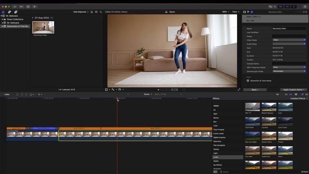This screenshot has height=174, width=309.
Task: Expand viewer to full screen
Action: click(239, 89)
